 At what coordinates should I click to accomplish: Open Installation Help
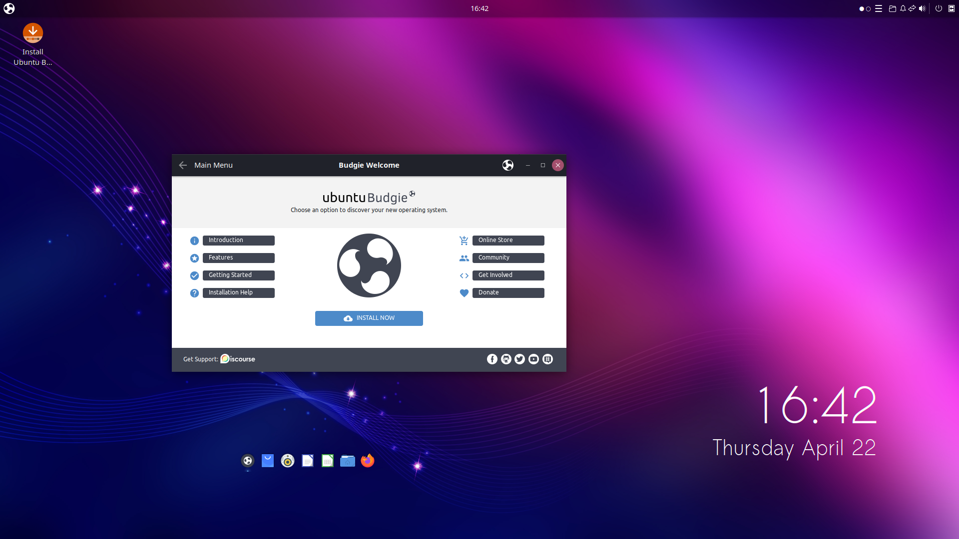[239, 293]
